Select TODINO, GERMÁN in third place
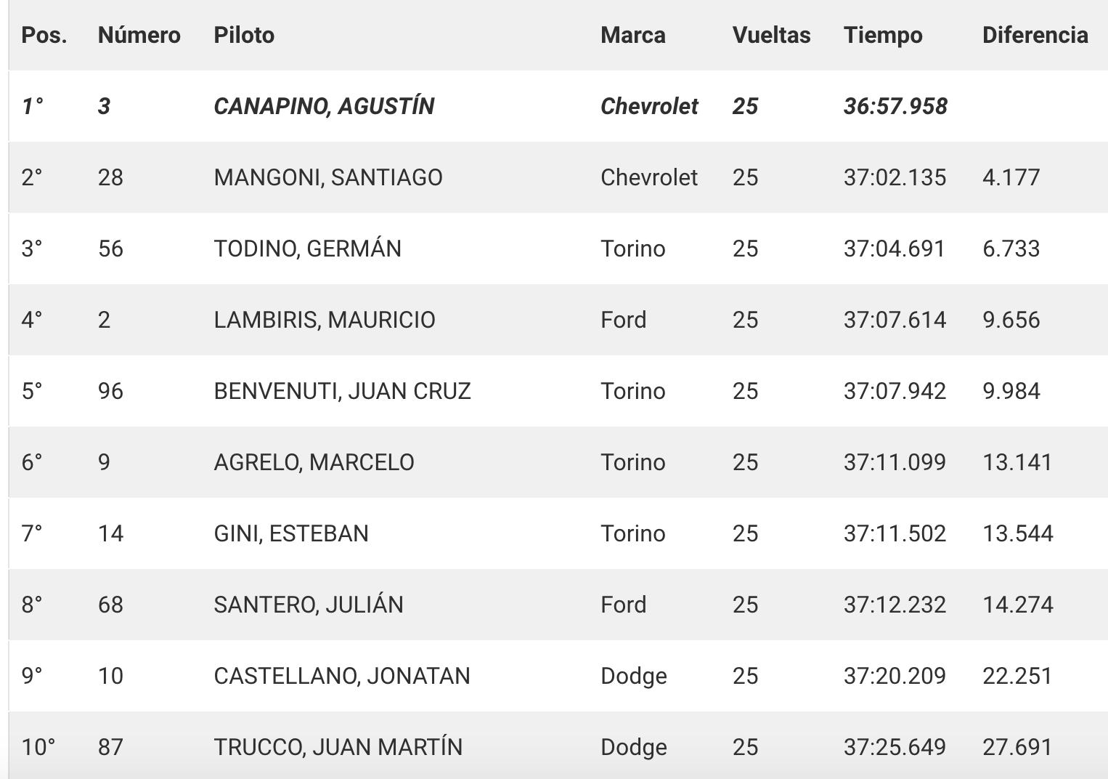This screenshot has height=779, width=1108. pos(307,249)
